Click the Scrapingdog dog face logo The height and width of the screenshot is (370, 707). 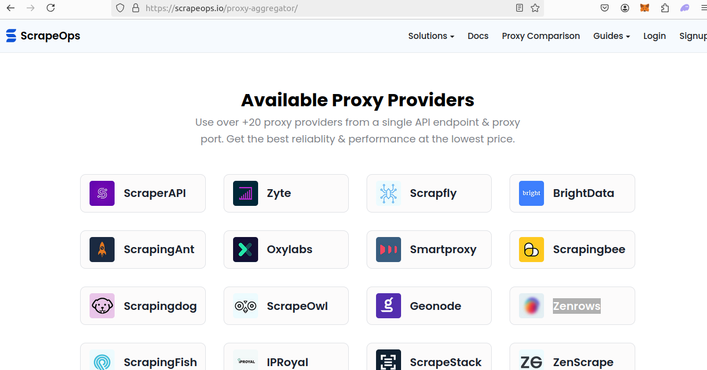click(x=102, y=306)
